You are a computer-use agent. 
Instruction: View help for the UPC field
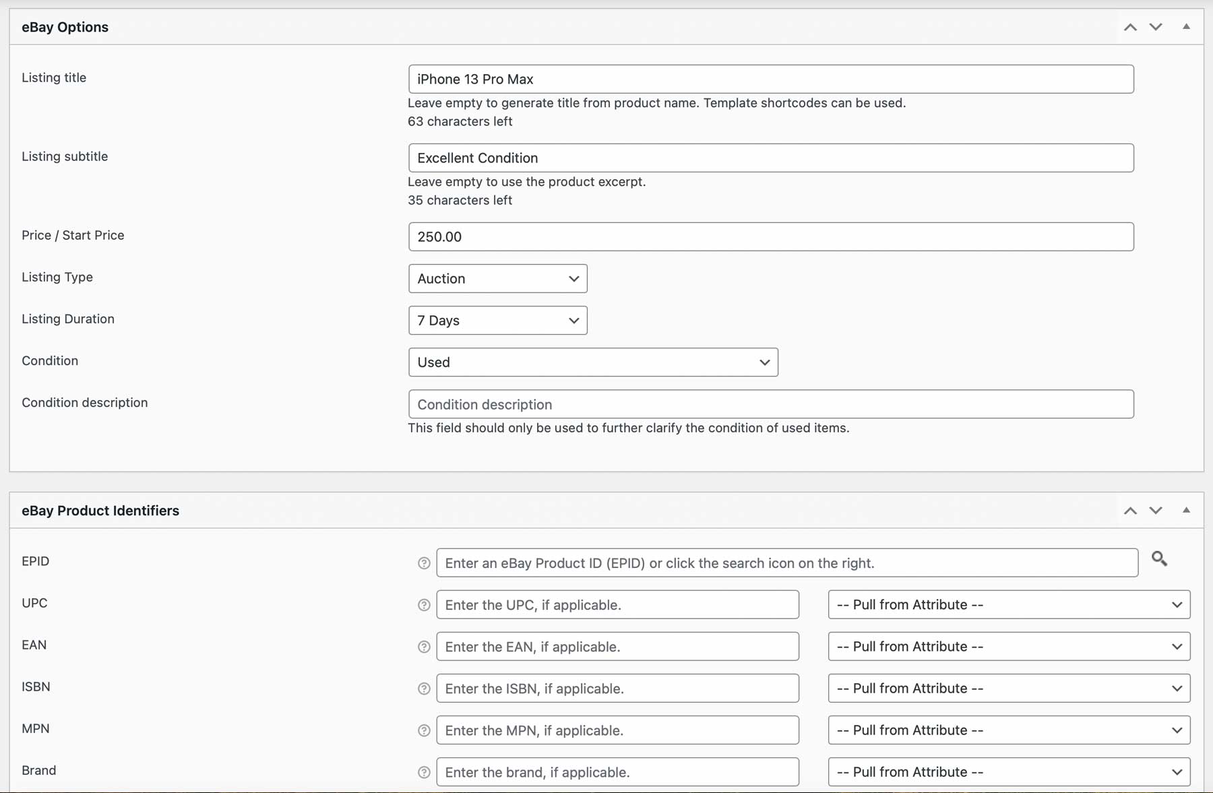tap(423, 605)
